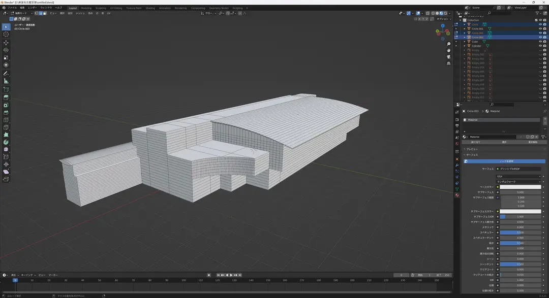Activate the Cursor tool
This screenshot has width=549, height=298.
point(6,35)
